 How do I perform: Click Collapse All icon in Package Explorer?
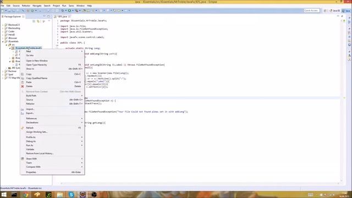click(34, 21)
